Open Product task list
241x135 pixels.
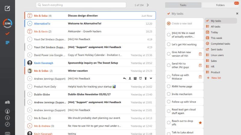click(215, 72)
